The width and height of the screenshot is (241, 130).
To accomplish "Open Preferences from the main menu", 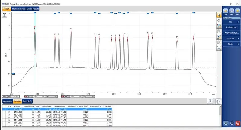I will (231, 27).
